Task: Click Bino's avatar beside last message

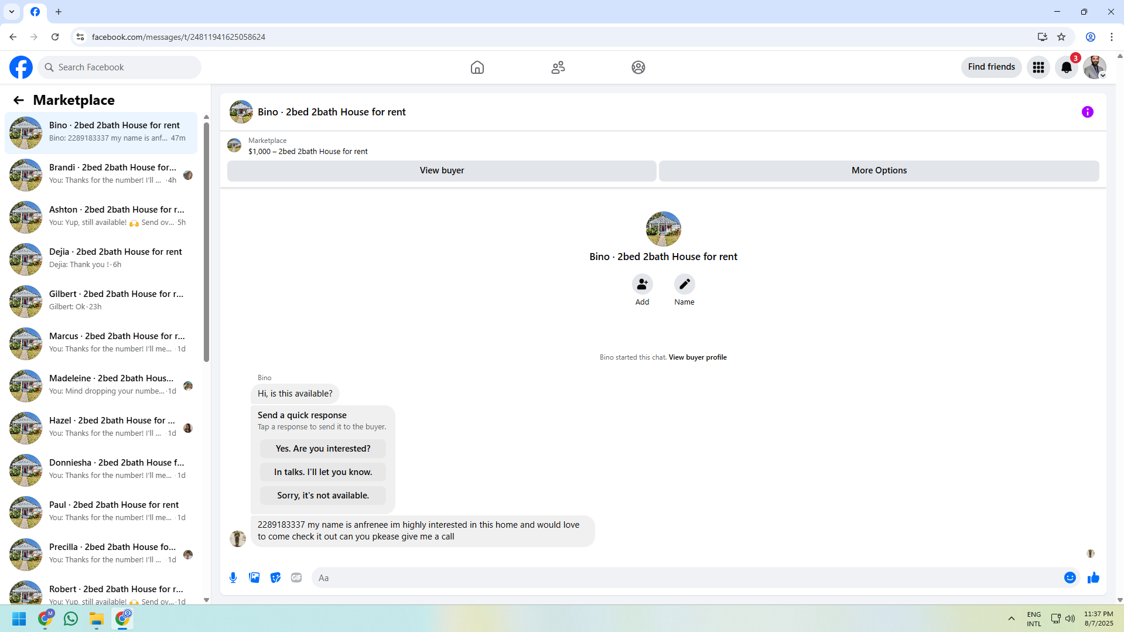Action: pos(238,539)
